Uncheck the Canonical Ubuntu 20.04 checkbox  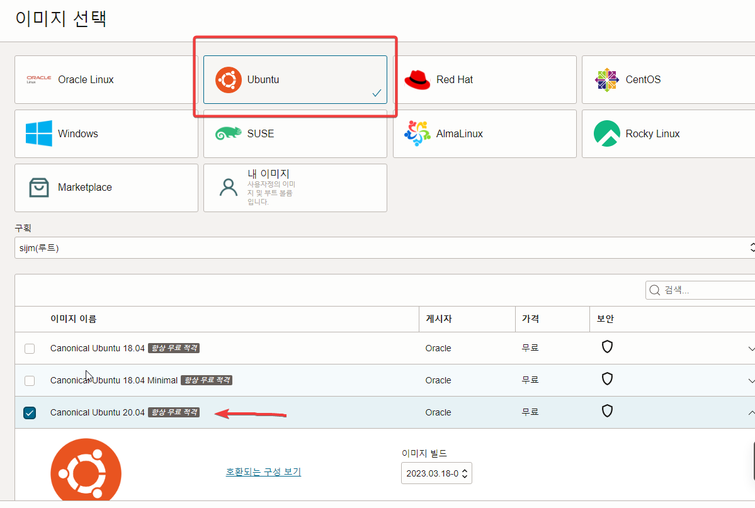coord(30,413)
